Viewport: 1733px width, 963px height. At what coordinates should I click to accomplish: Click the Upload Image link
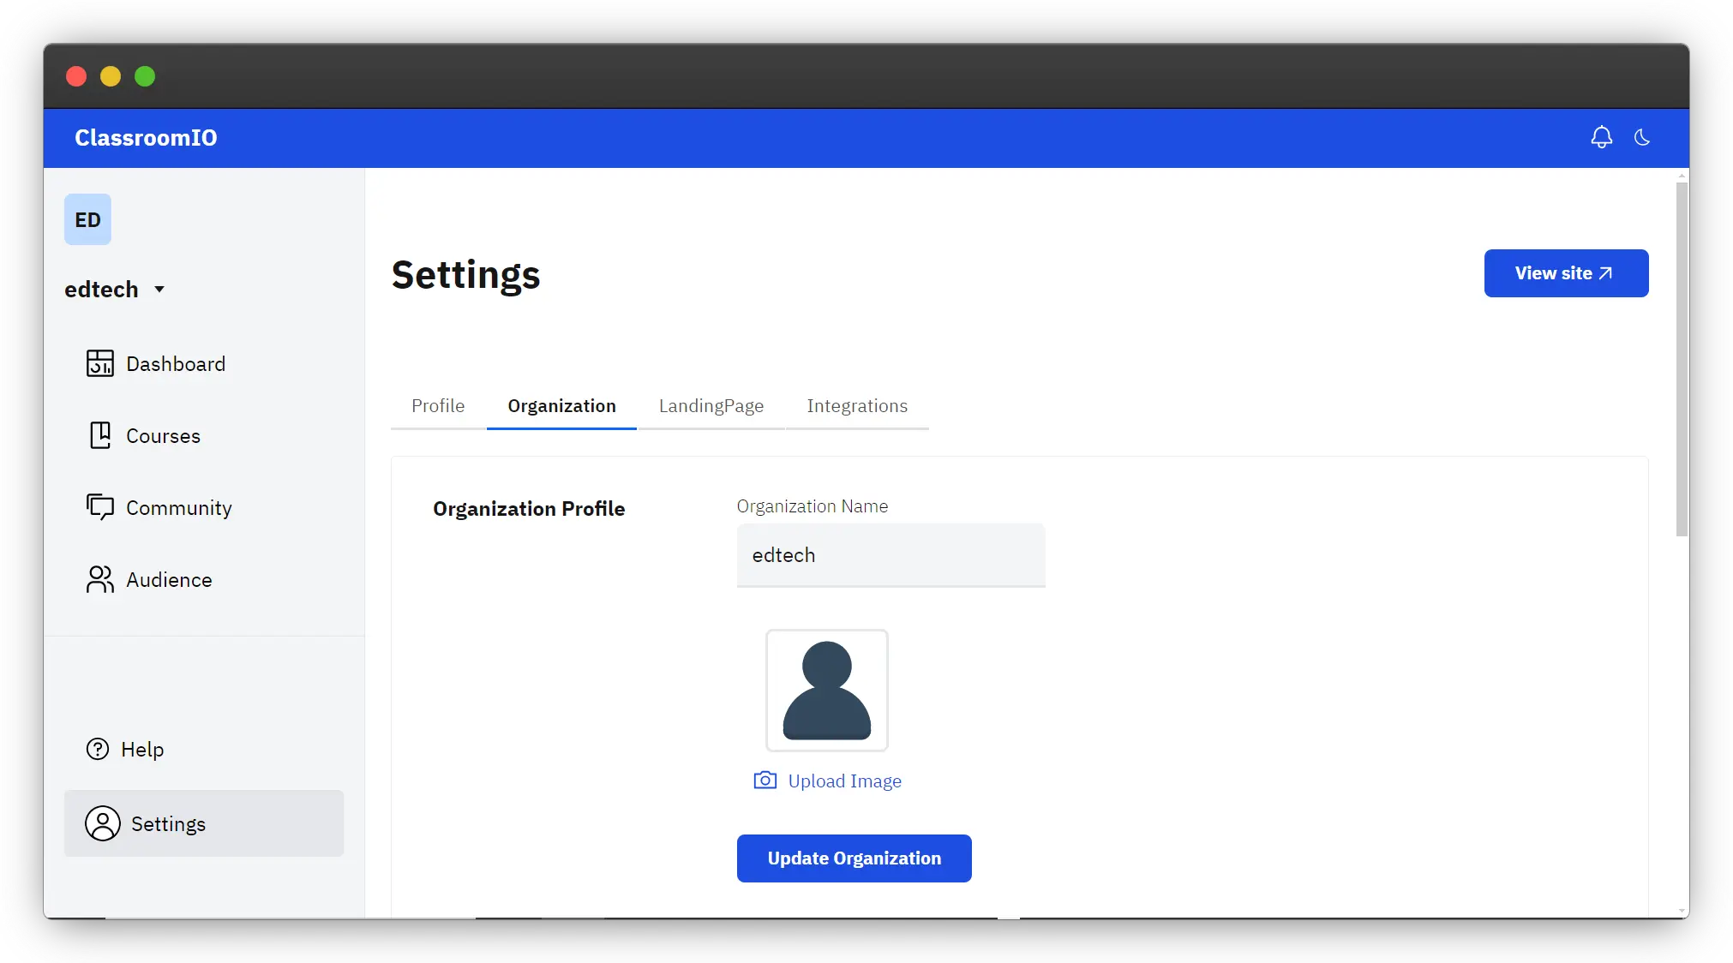click(844, 781)
